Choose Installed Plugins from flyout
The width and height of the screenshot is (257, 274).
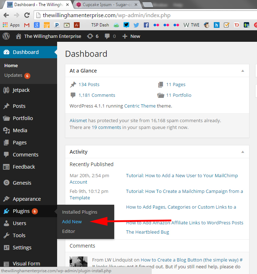coord(80,212)
